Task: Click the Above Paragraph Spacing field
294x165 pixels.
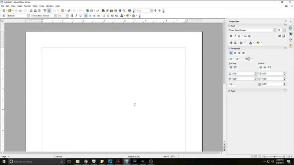Action: (243, 74)
